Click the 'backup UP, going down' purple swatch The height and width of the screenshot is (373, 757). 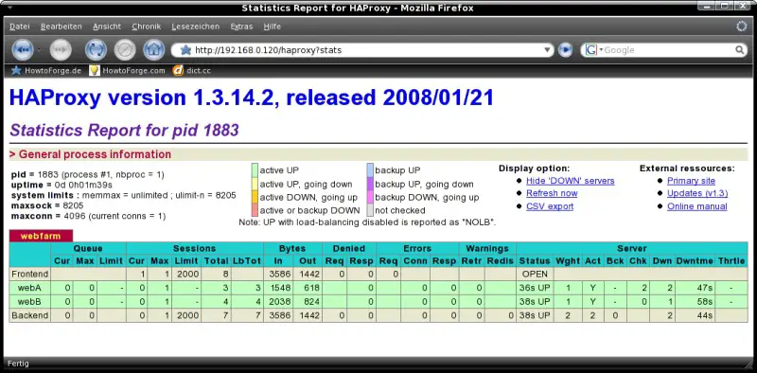point(370,184)
